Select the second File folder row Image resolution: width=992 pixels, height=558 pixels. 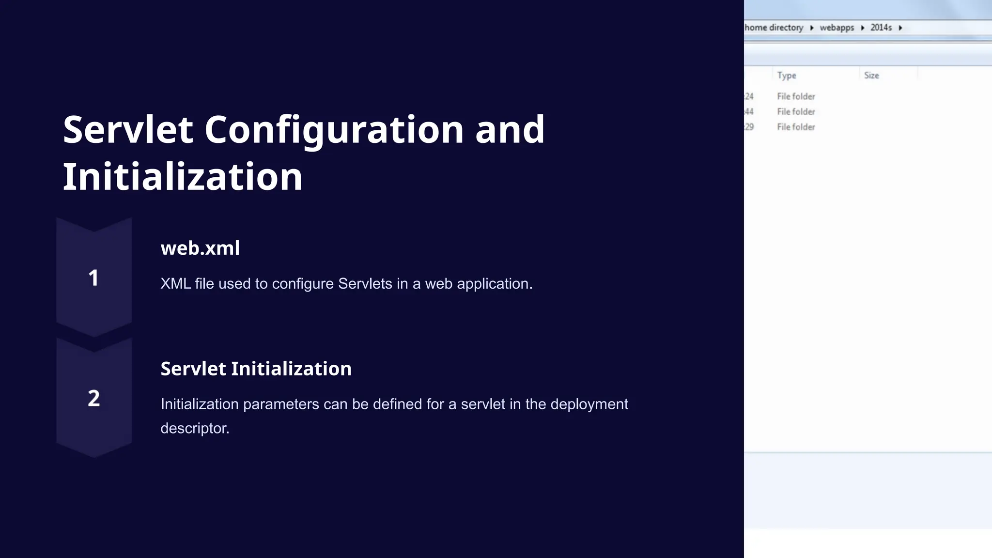[x=796, y=111]
